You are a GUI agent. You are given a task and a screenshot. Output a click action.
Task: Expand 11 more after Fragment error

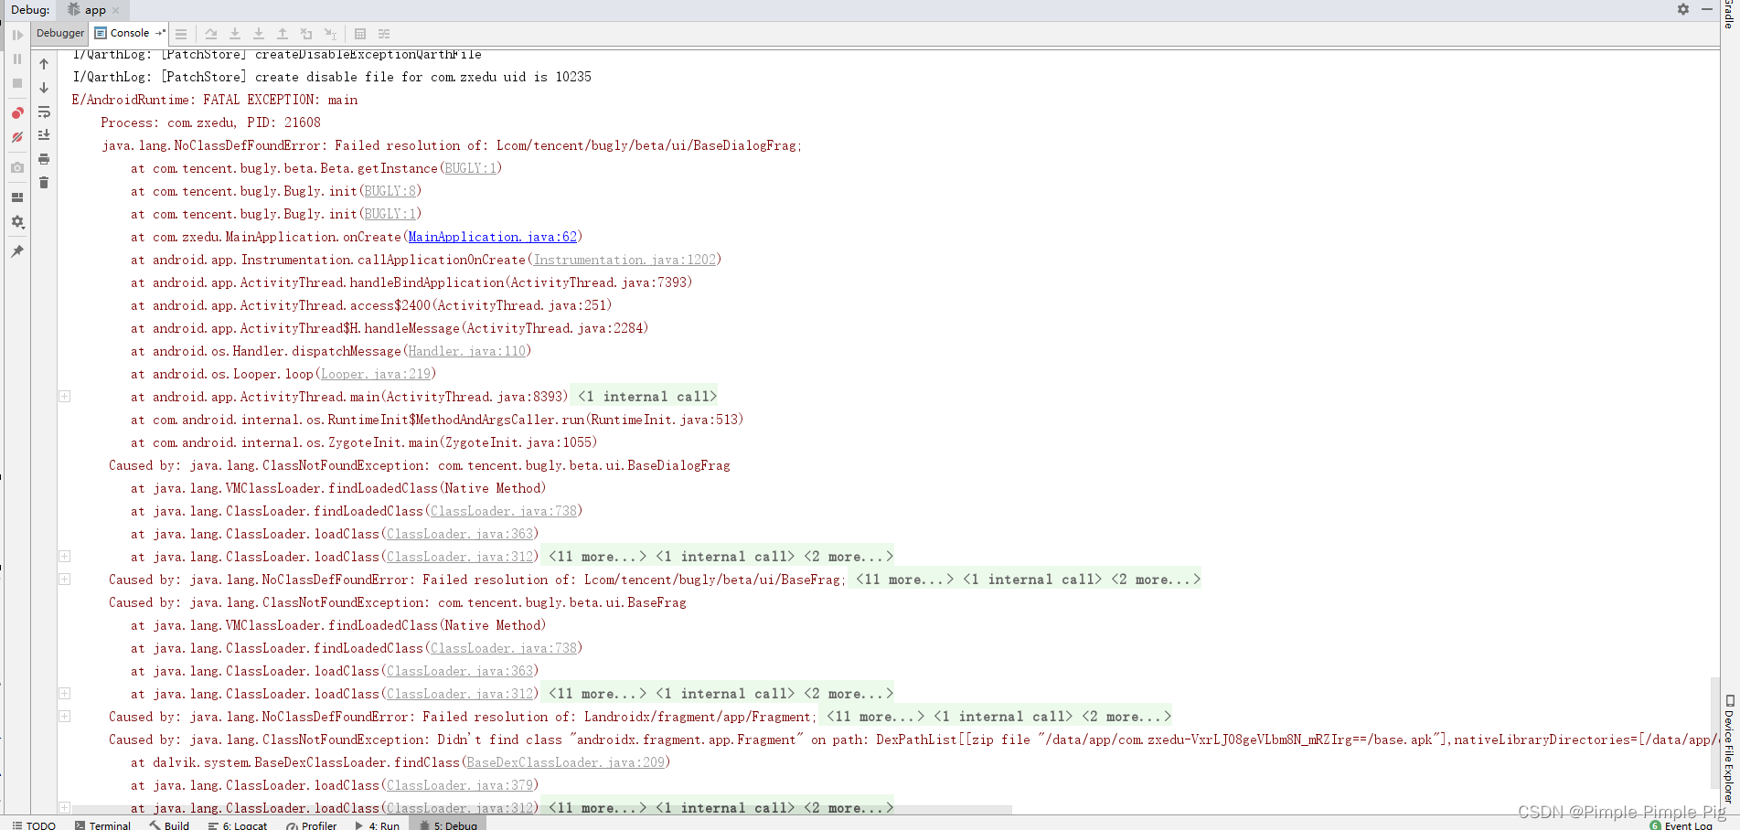point(875,717)
